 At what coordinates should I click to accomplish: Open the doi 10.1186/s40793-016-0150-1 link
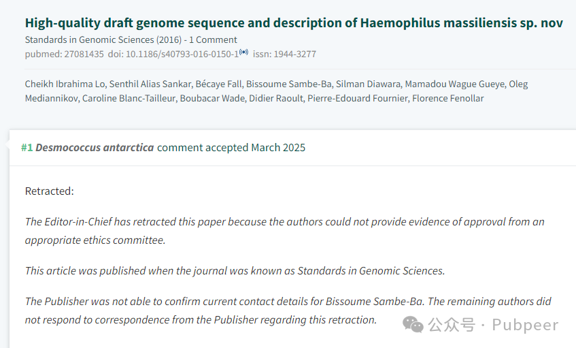(x=173, y=54)
